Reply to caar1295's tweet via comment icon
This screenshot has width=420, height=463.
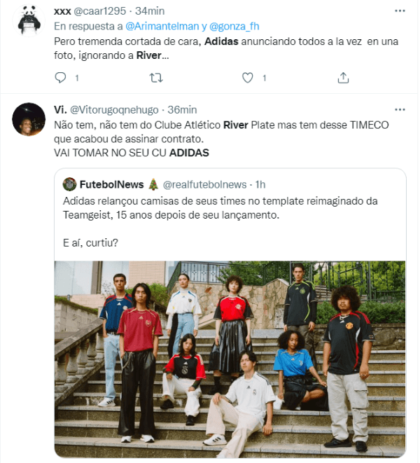pyautogui.click(x=60, y=78)
